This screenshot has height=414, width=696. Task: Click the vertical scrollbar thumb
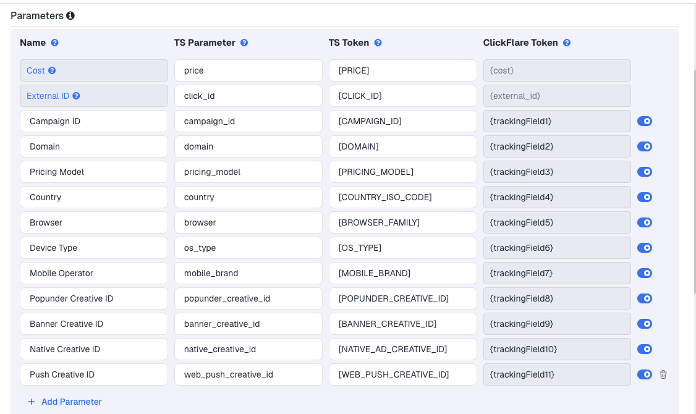pyautogui.click(x=694, y=181)
